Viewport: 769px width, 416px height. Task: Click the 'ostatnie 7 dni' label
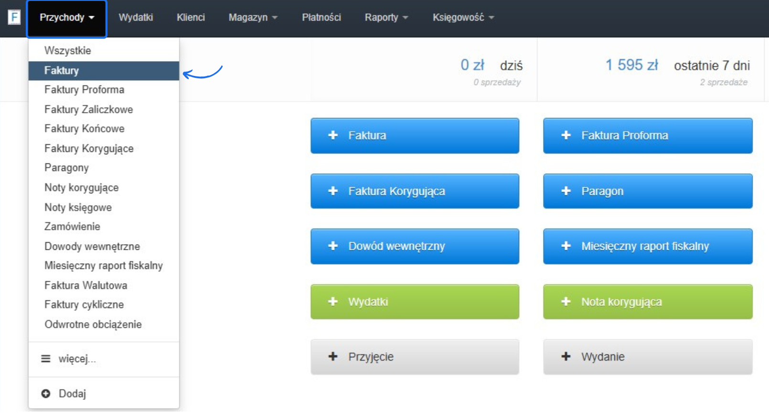click(712, 65)
